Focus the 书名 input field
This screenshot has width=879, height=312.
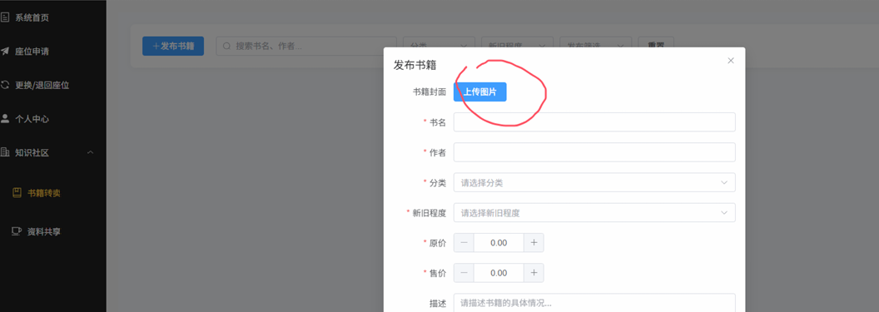coord(594,122)
